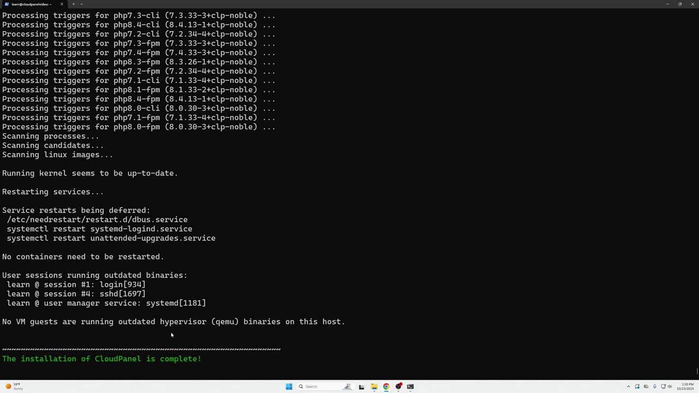
Task: Open Google Chrome from the taskbar
Action: pos(386,386)
